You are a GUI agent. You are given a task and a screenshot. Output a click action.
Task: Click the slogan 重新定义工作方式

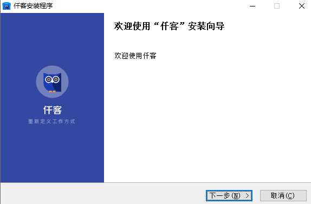[51, 121]
